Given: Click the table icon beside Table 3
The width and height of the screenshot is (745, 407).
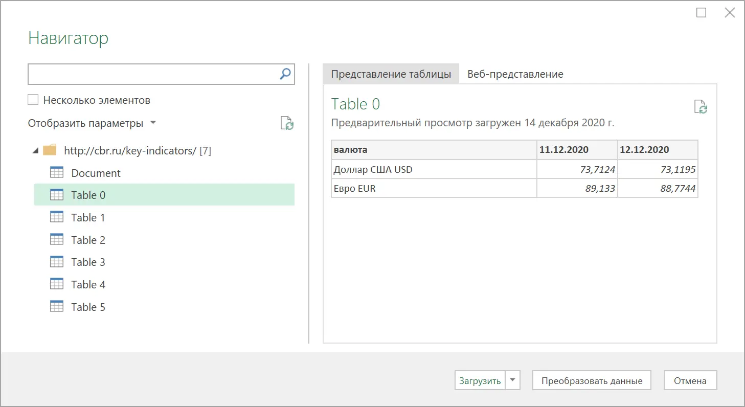Looking at the screenshot, I should pyautogui.click(x=57, y=262).
